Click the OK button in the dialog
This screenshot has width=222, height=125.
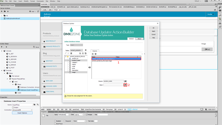(153, 28)
